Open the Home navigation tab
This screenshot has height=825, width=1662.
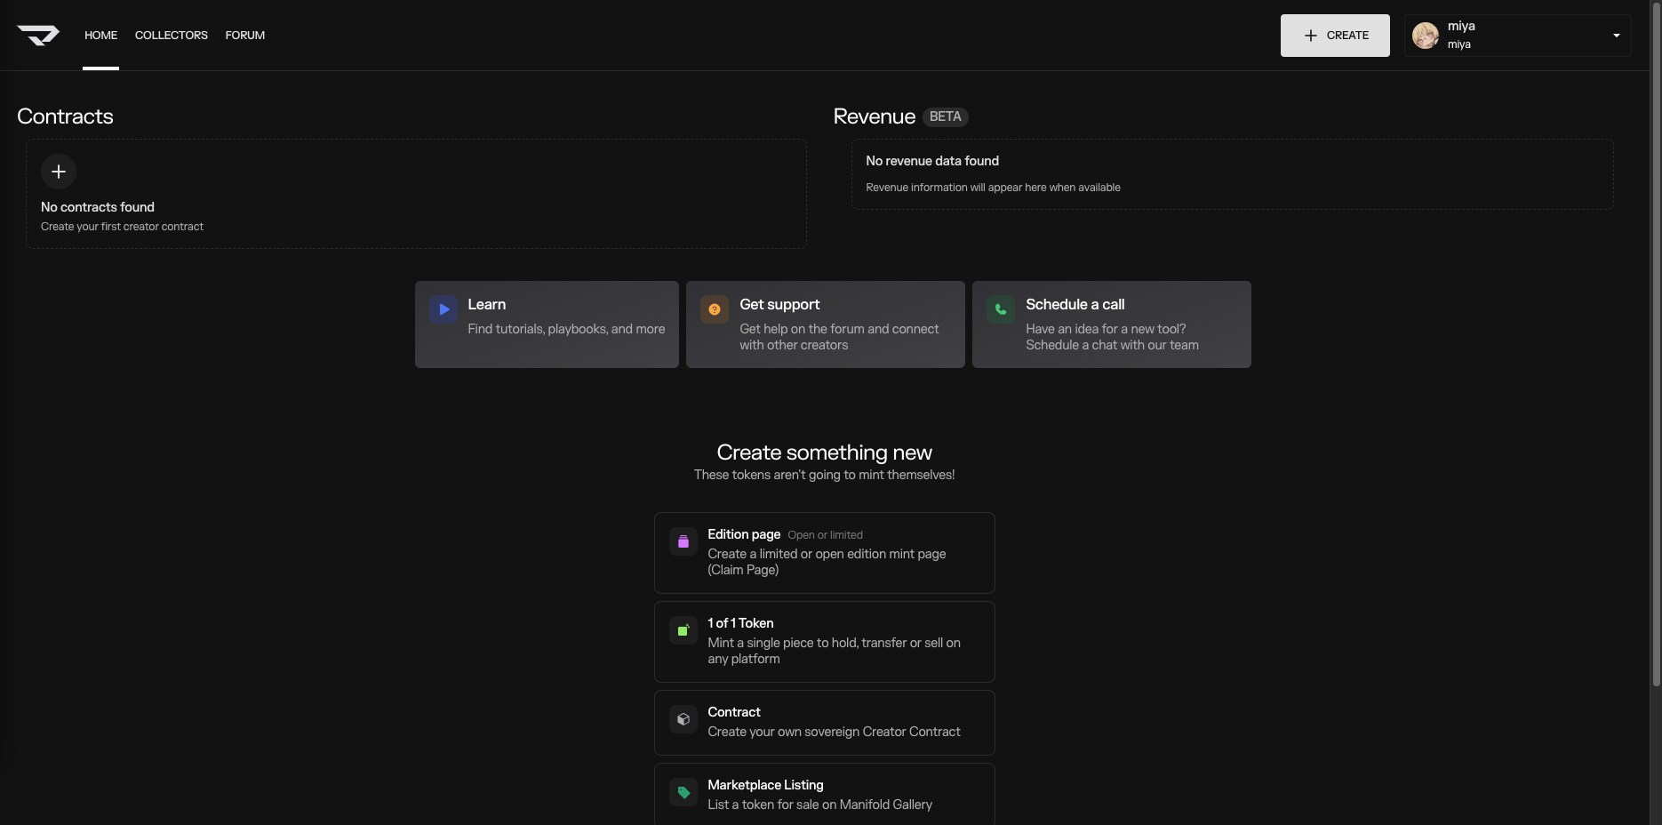tap(100, 36)
